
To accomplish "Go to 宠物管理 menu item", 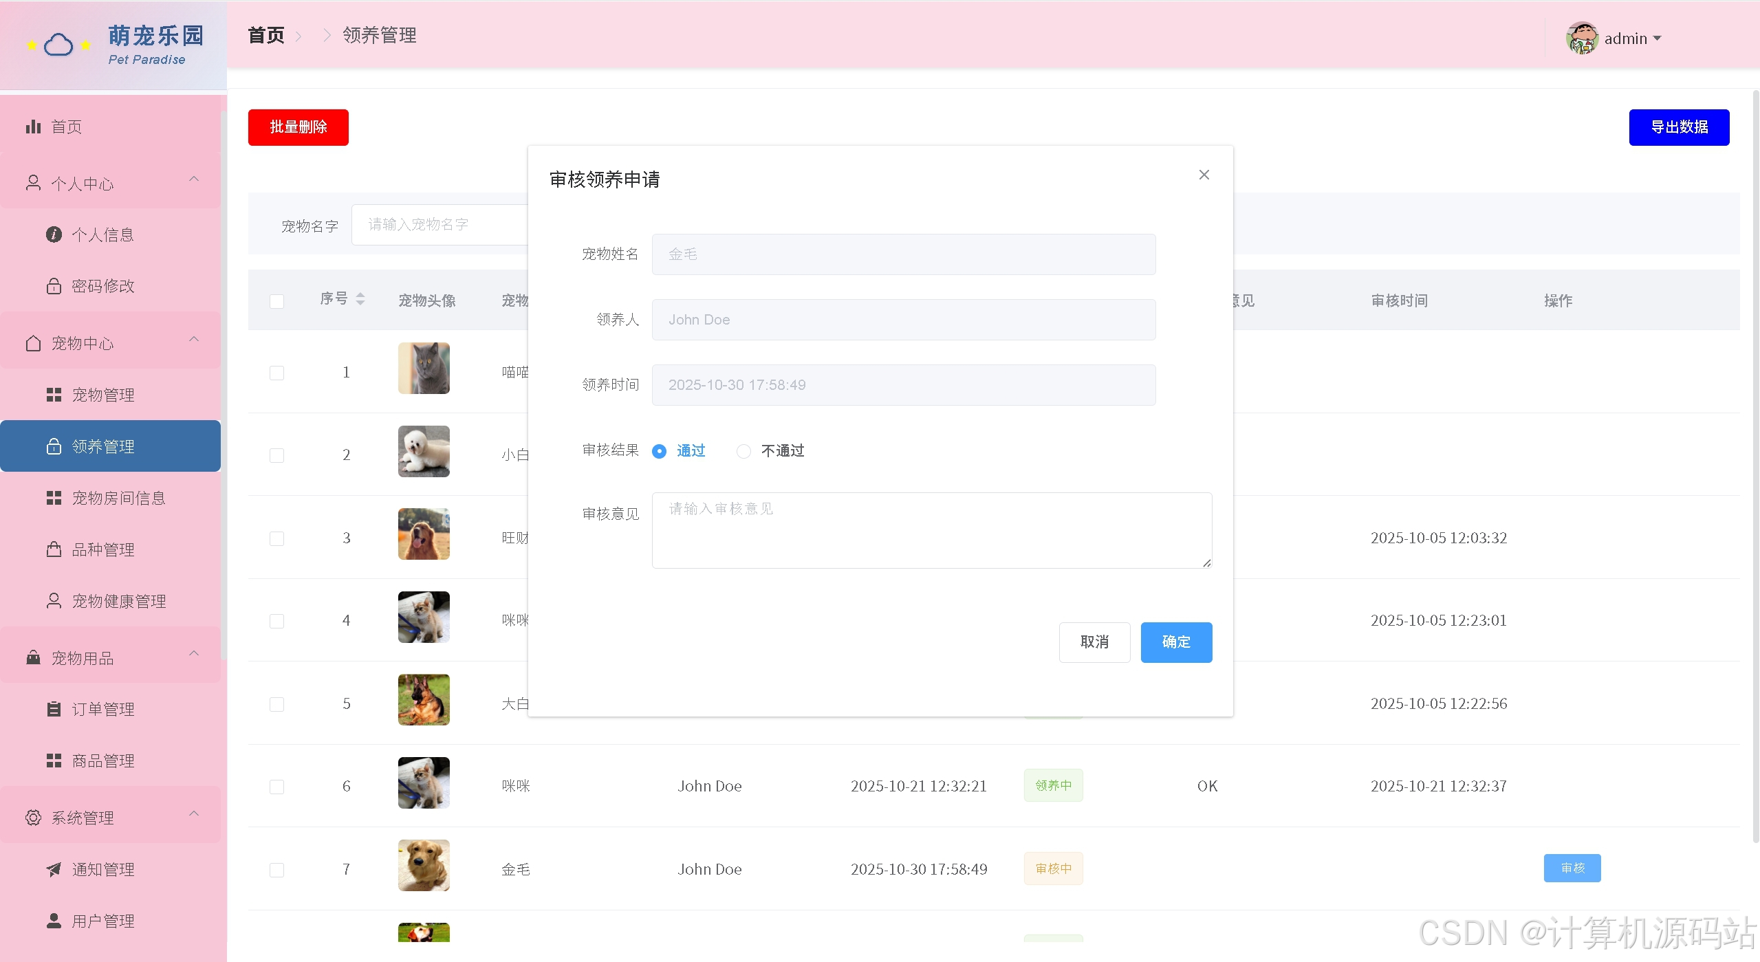I will (110, 395).
